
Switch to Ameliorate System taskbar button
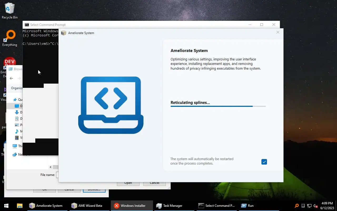(x=47, y=206)
